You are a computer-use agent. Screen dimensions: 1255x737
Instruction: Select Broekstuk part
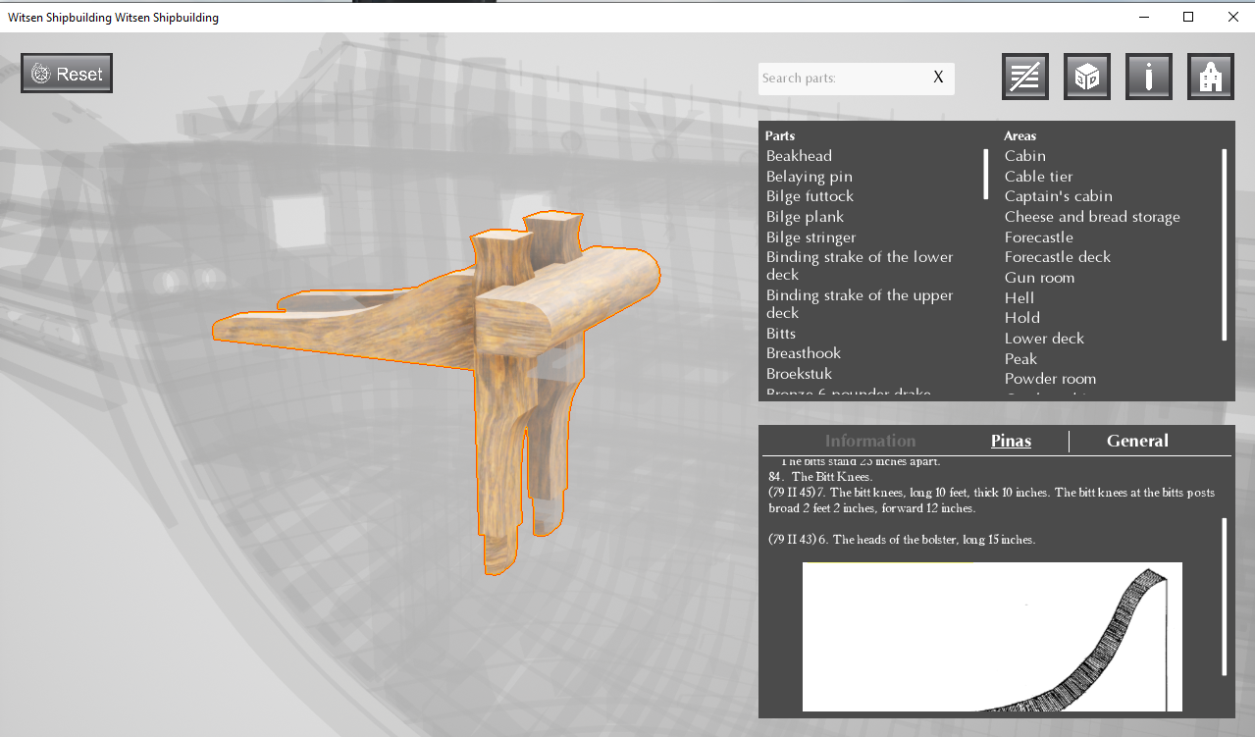(x=799, y=374)
